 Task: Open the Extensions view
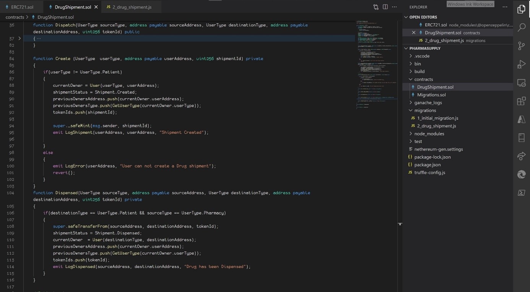pos(521,101)
